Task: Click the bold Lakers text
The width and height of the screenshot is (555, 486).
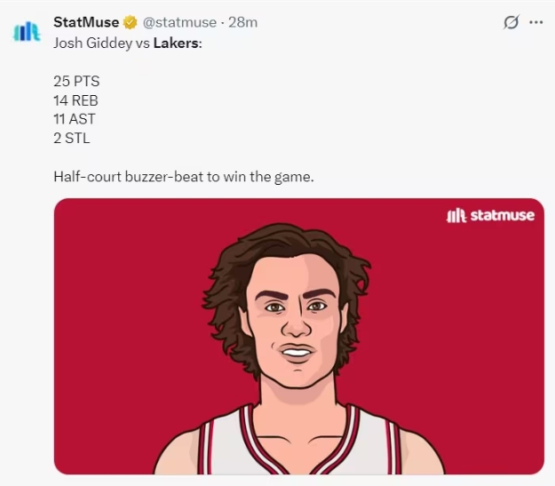Action: (176, 42)
